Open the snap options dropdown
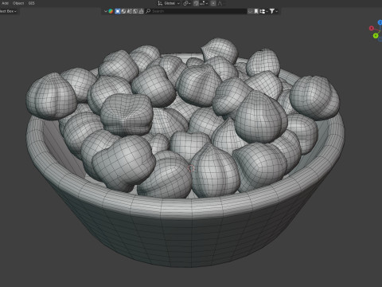The width and height of the screenshot is (382, 287). (204, 3)
